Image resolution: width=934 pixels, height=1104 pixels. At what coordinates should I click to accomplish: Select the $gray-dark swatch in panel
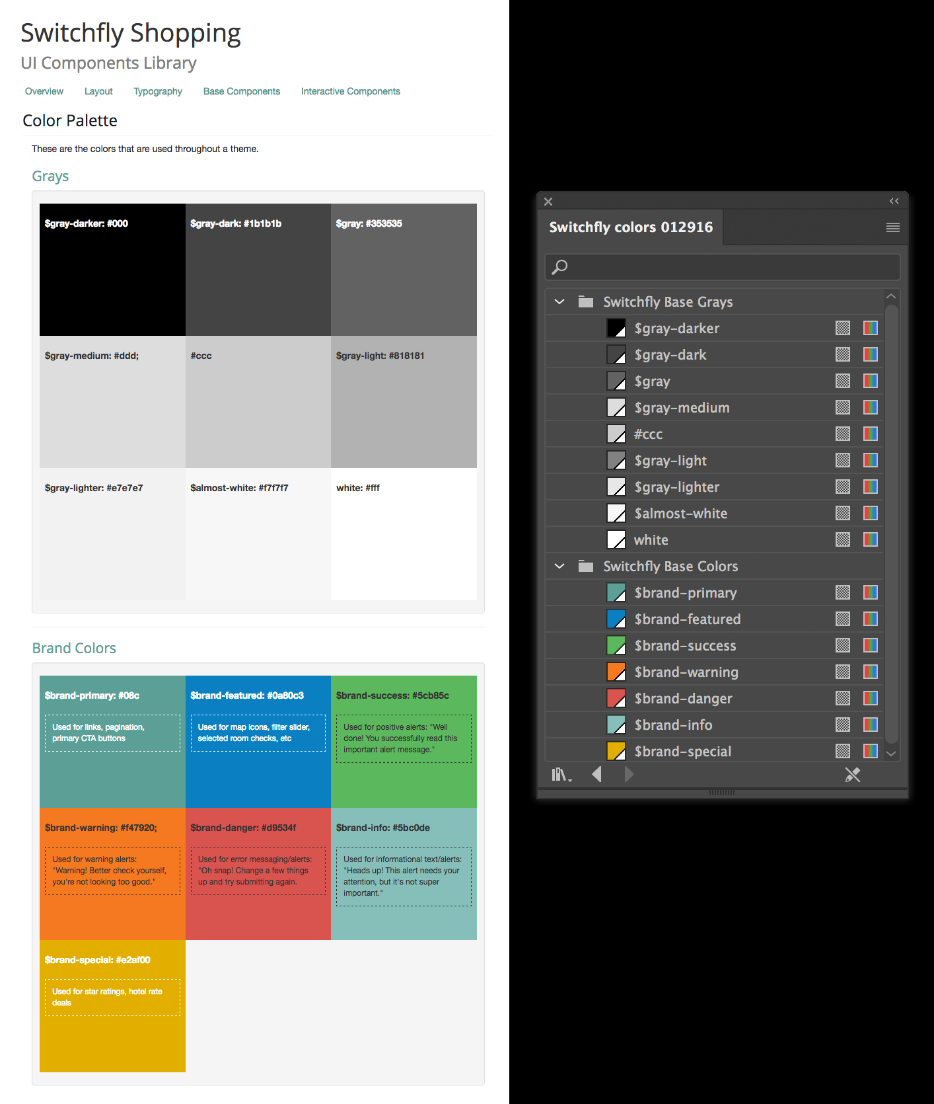(616, 354)
